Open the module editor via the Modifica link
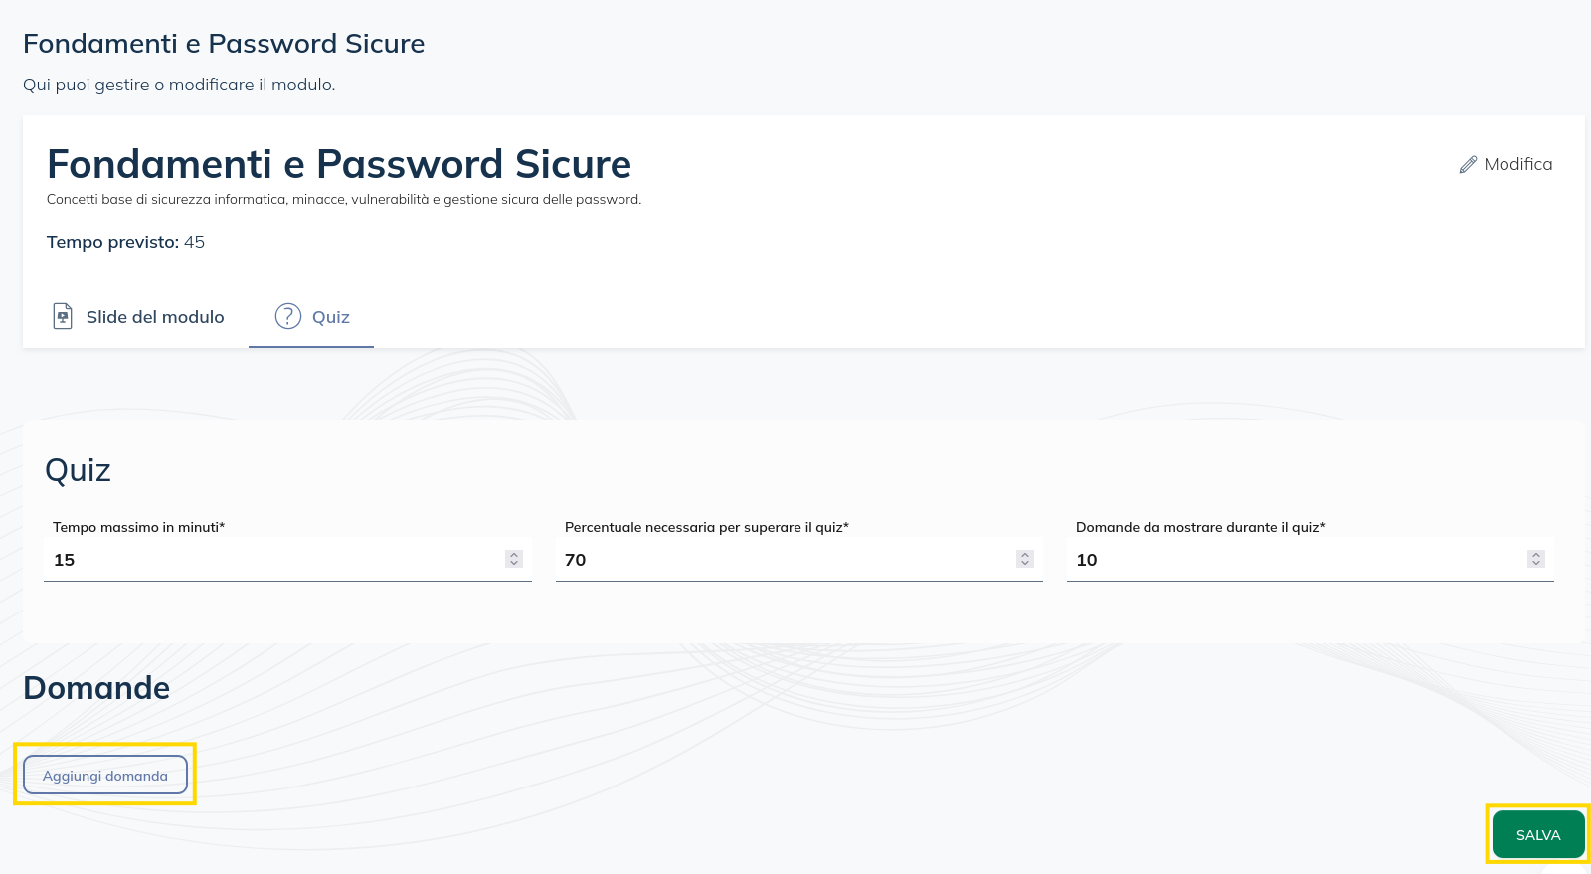 [x=1516, y=164]
